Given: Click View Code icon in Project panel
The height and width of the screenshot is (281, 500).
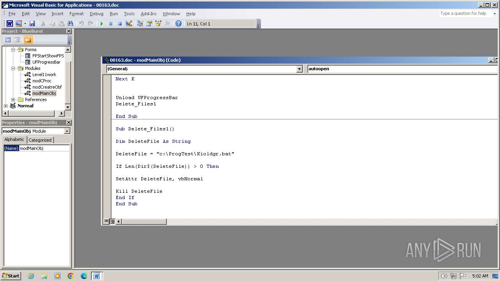Looking at the screenshot, I should coord(7,40).
